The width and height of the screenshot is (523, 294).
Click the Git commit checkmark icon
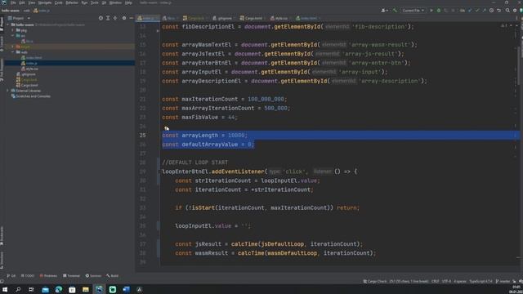477,11
